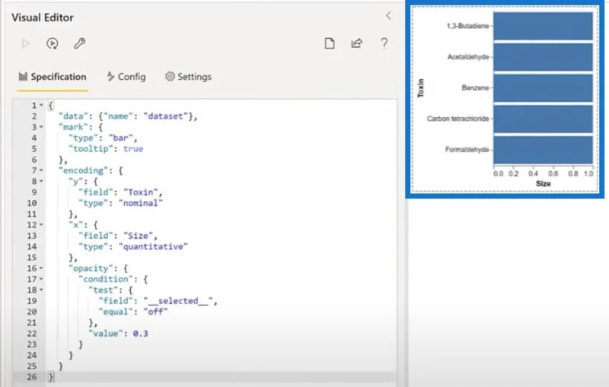Click the "bar" mark type value
The image size is (609, 387).
tap(120, 138)
